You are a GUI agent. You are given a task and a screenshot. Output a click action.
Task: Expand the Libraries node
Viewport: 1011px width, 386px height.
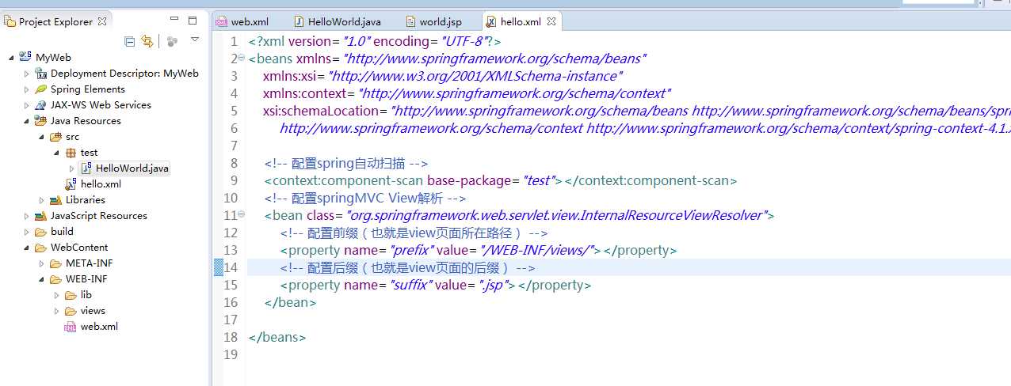click(x=41, y=199)
